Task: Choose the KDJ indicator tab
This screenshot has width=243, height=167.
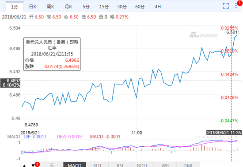Action: click(x=97, y=165)
